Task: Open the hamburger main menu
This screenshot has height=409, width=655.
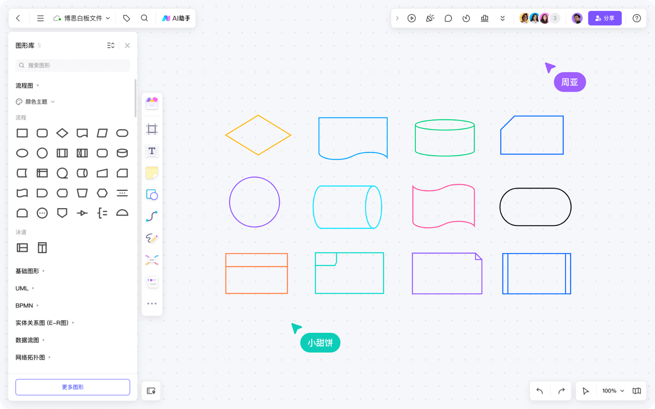Action: (40, 18)
